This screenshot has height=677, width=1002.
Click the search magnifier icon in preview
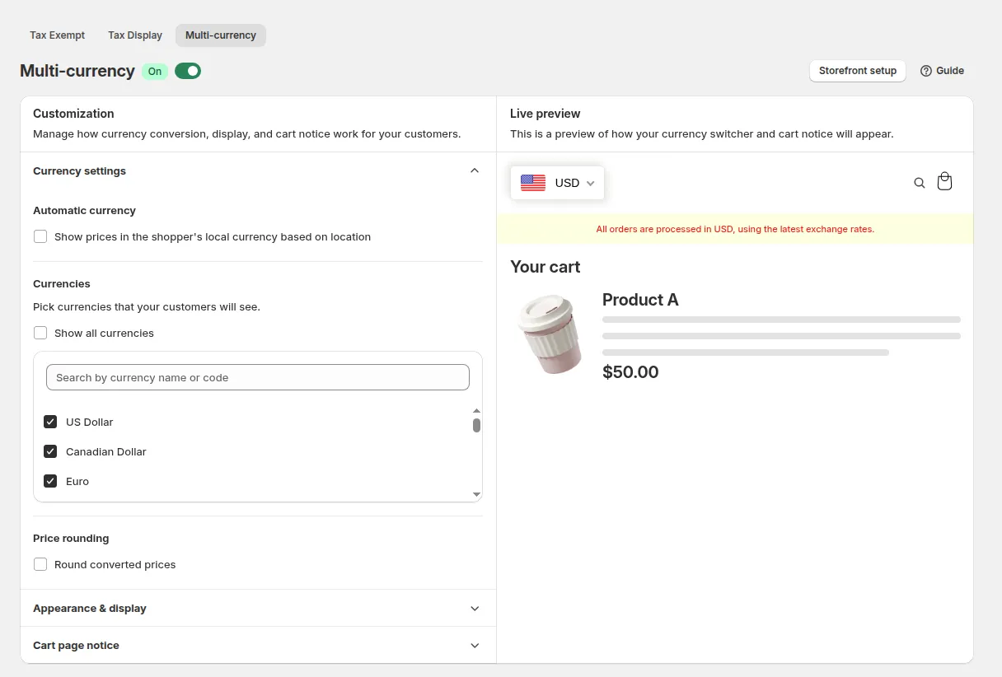click(920, 183)
